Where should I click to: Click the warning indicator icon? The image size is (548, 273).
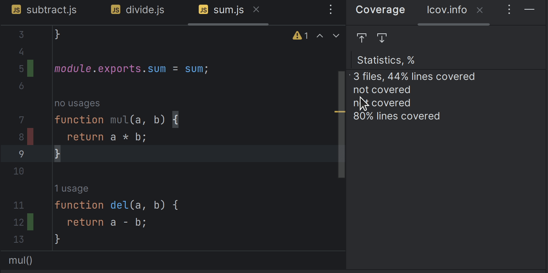click(x=297, y=36)
